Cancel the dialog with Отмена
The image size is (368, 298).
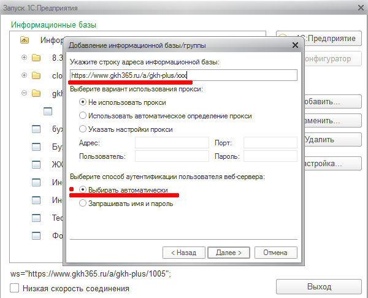276,253
